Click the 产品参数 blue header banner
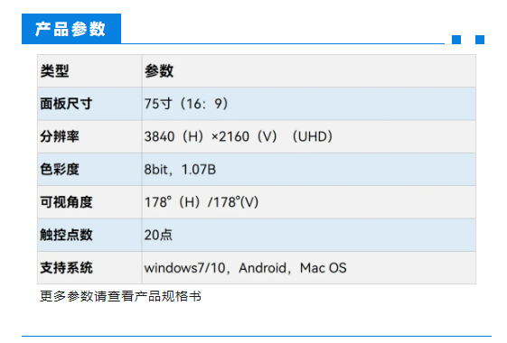 click(x=71, y=29)
